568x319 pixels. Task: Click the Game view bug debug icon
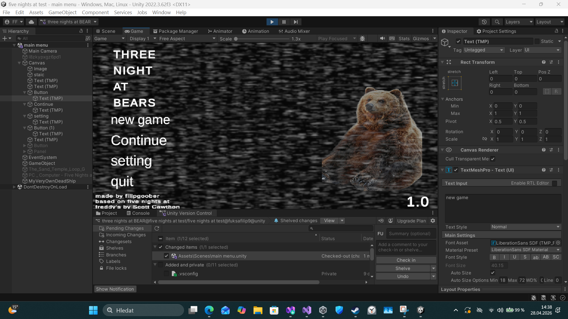[x=362, y=39]
